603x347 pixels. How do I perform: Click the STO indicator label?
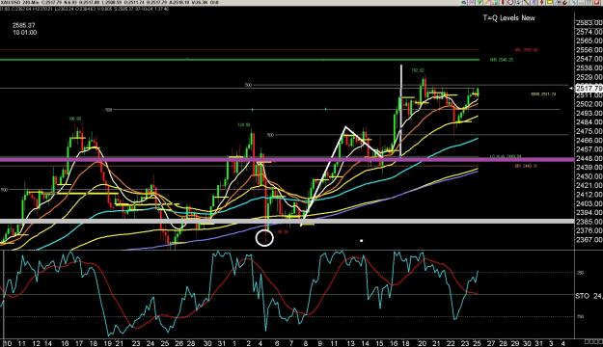[589, 296]
